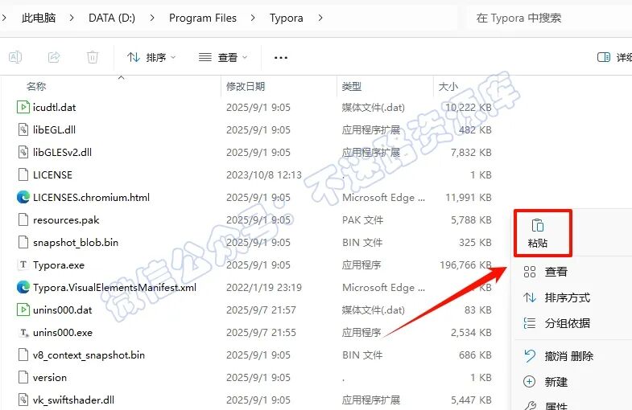Select the resources.pak file icon
This screenshot has width=632, height=410.
tap(23, 219)
